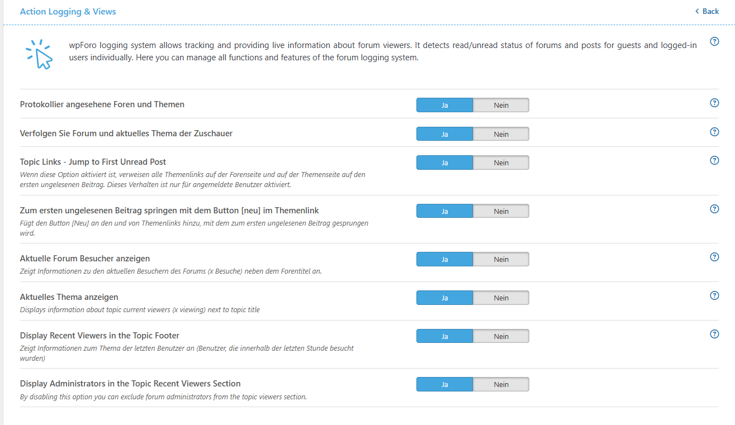Select Ja for Protokollier angesehene Foren und Themen
This screenshot has width=735, height=425.
click(445, 105)
